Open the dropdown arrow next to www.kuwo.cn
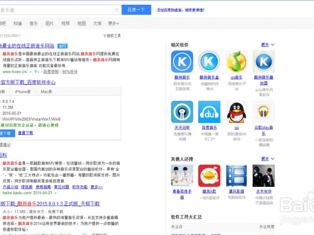This screenshot has width=314, height=235. point(31,72)
